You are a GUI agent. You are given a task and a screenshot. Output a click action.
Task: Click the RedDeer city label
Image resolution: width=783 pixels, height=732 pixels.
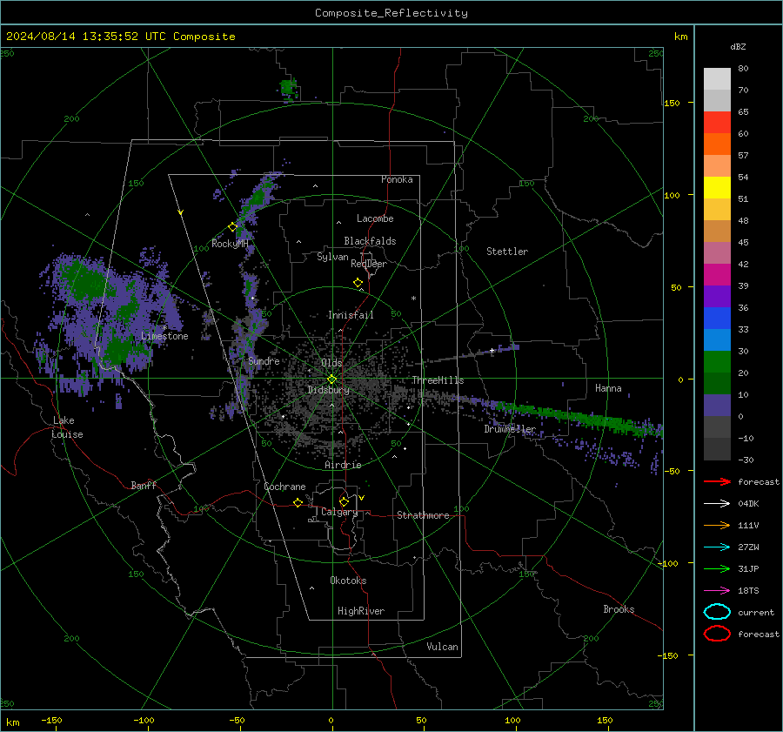(369, 264)
